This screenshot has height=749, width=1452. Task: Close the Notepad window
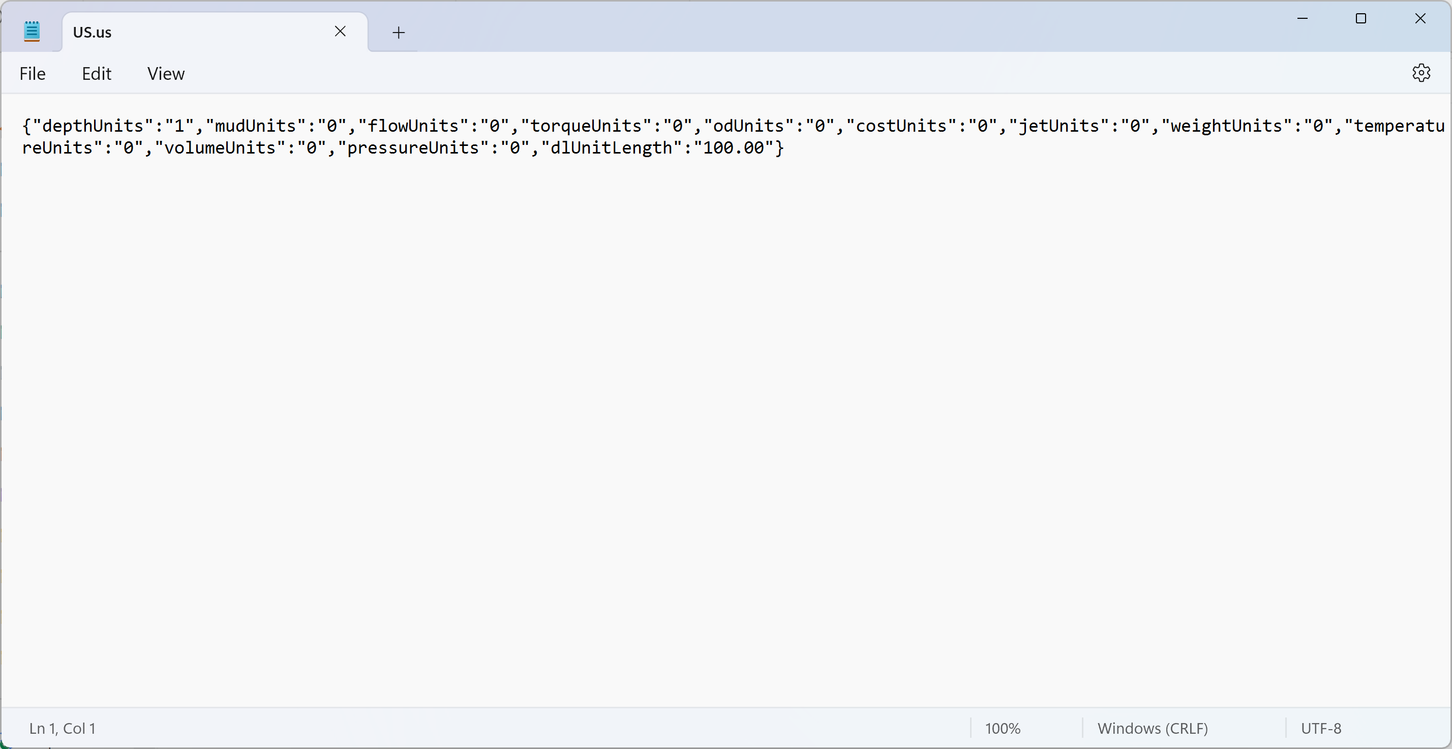click(1420, 19)
